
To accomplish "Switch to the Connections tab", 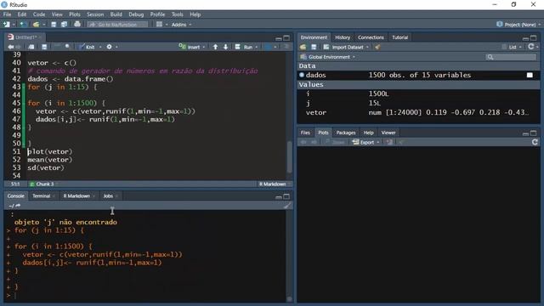I will 371,37.
